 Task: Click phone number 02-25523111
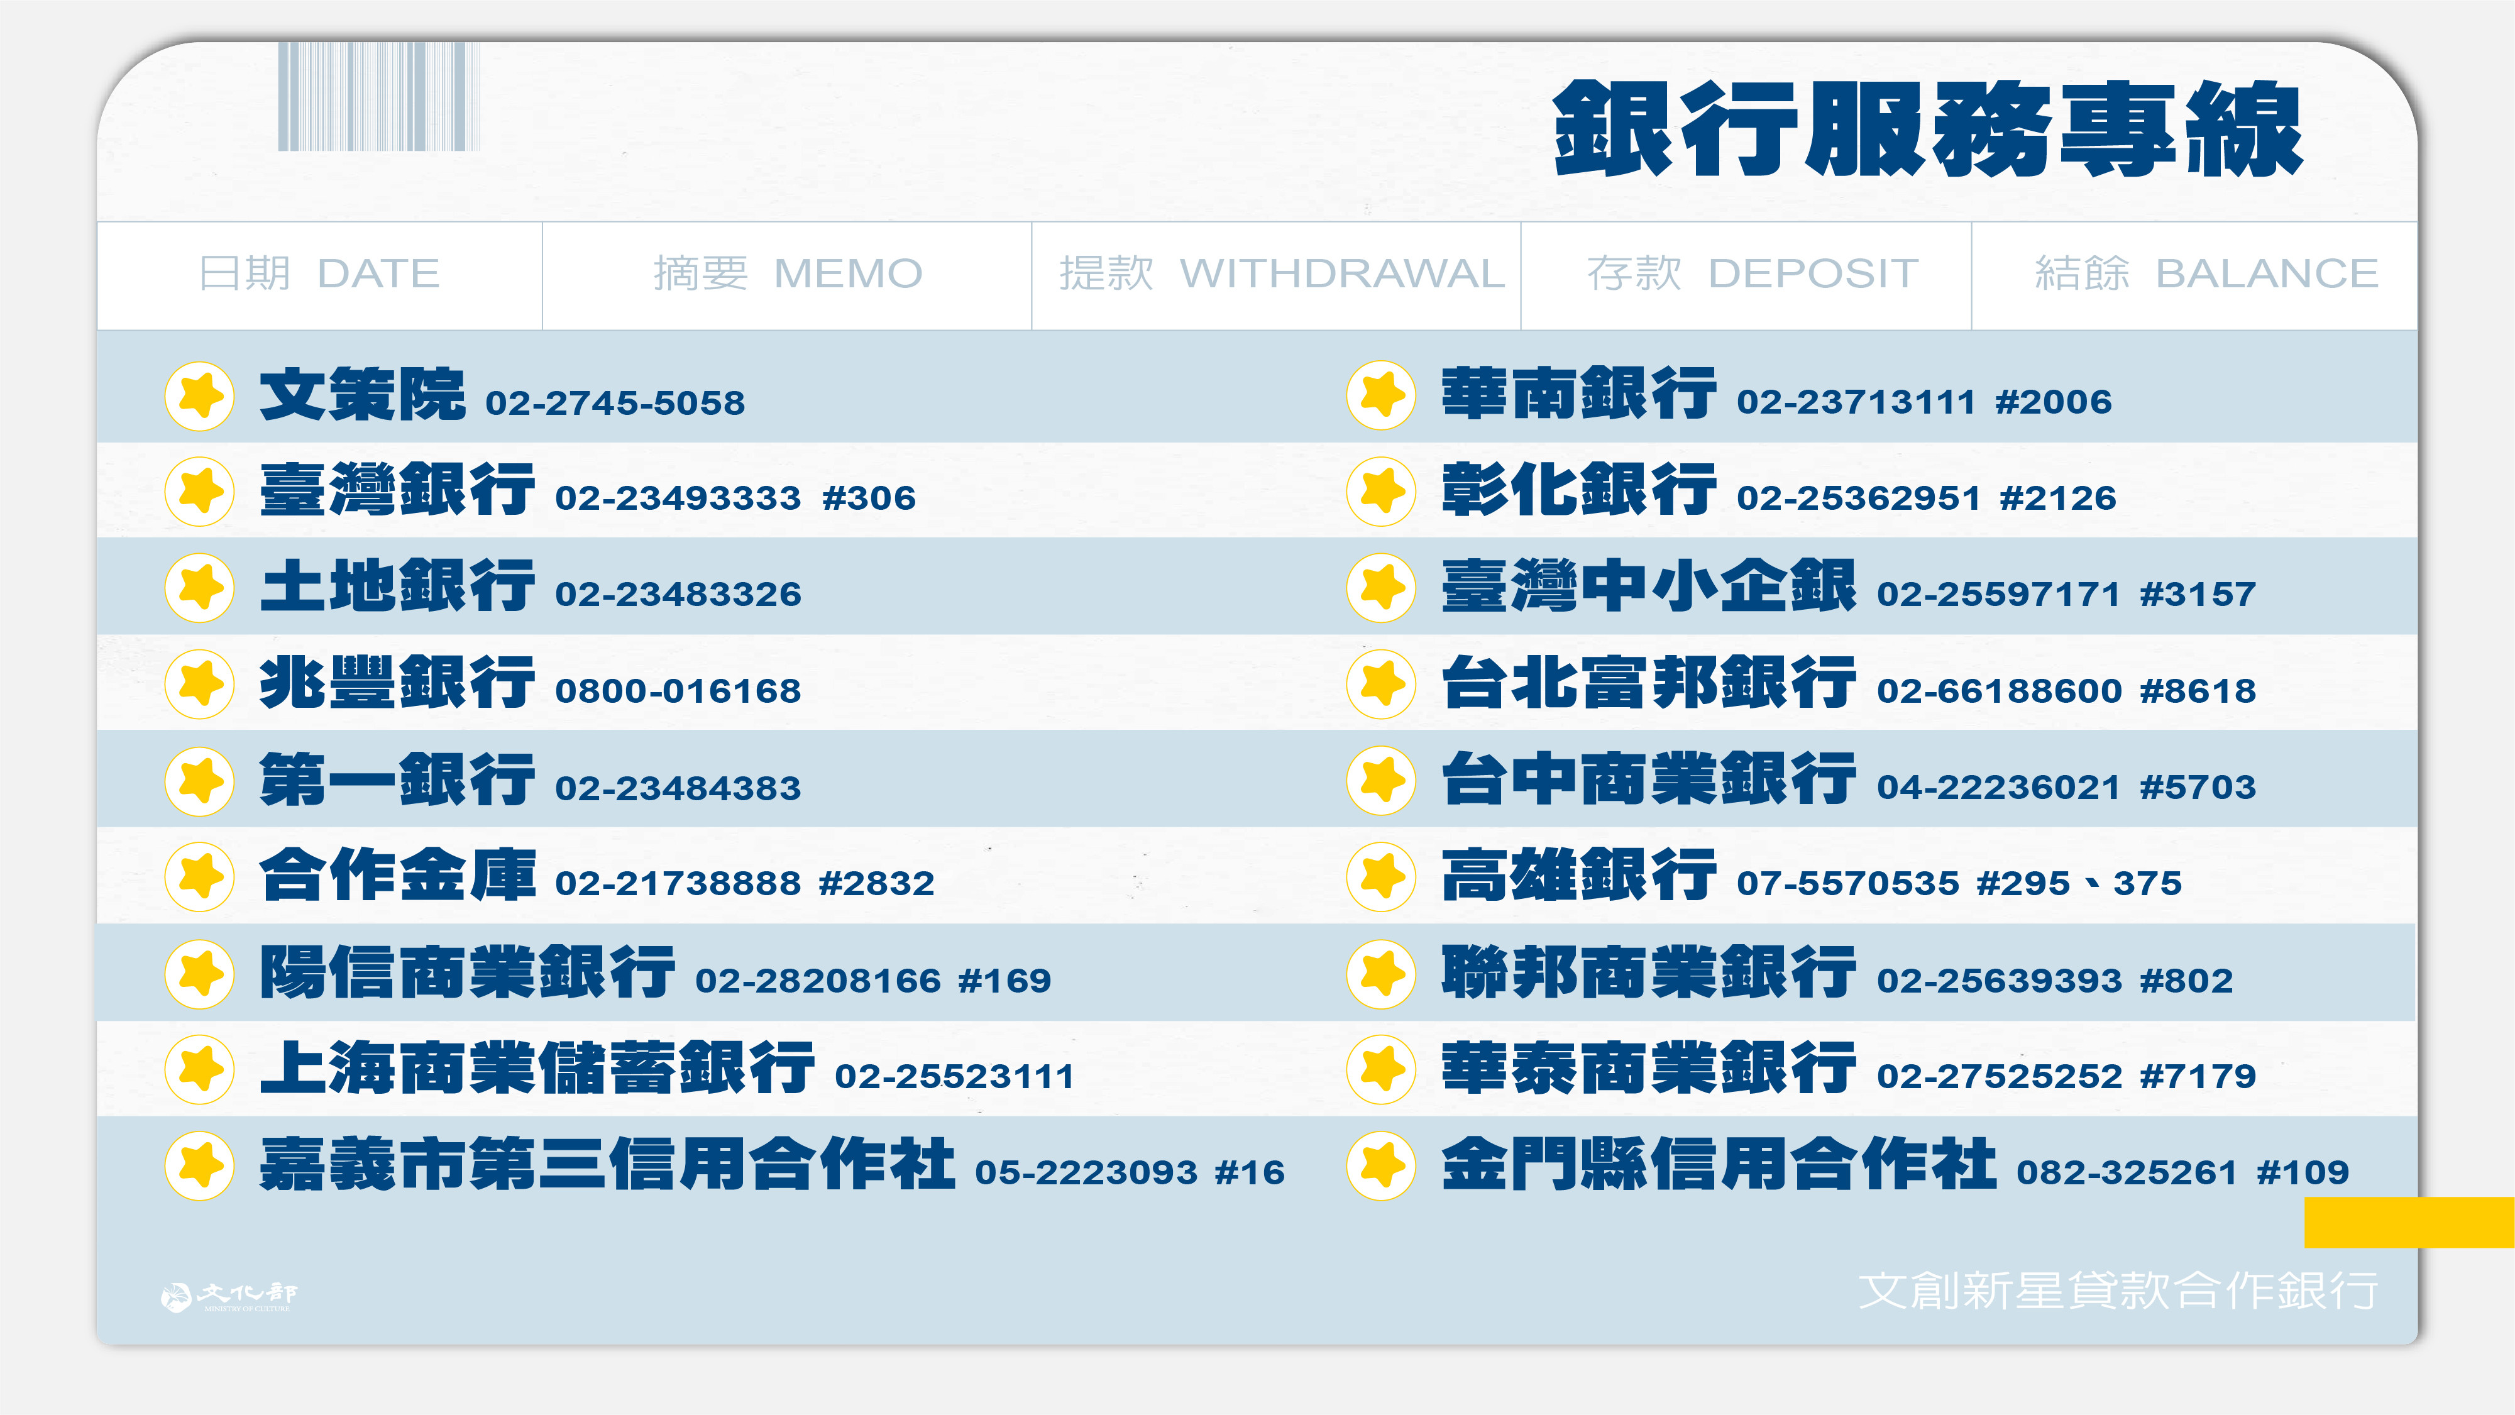[x=955, y=1076]
